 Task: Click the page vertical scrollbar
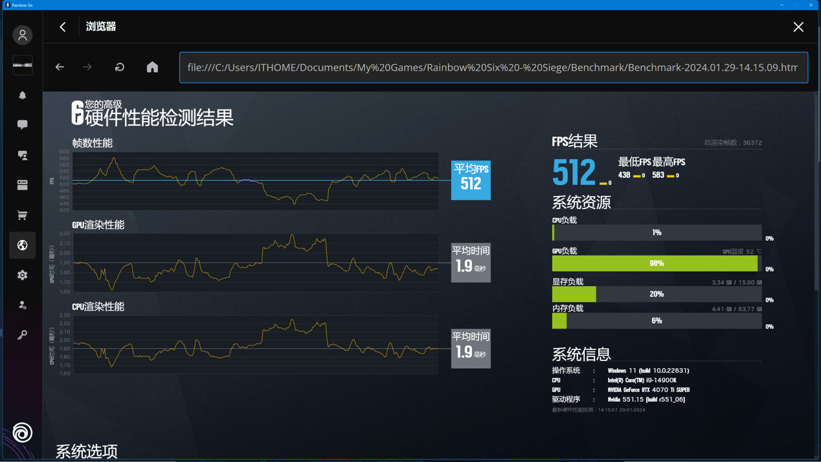pos(816,192)
